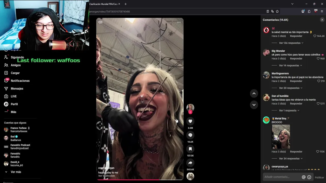Screen dimensions: 326x183
Task: Insert a mention with the @ icon
Action: point(304,177)
